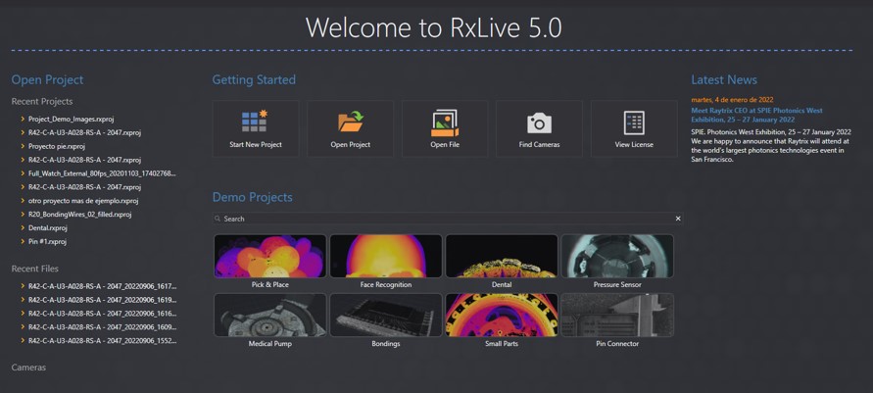Open the Pressure Sensor demo thumbnail
873x393 pixels.
[616, 257]
